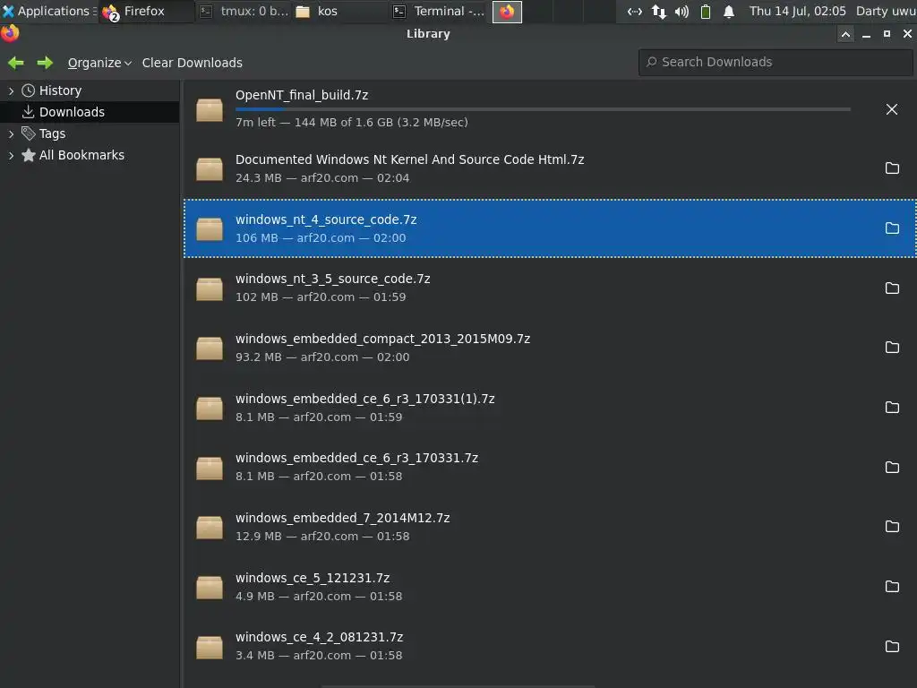This screenshot has width=917, height=688.
Task: Go back using the green left arrow
Action: 16,63
